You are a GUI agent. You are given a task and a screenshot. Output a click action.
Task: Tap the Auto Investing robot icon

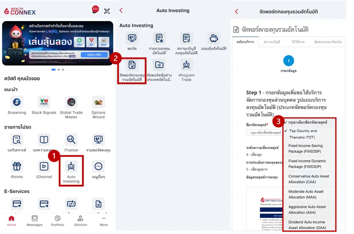tap(71, 167)
